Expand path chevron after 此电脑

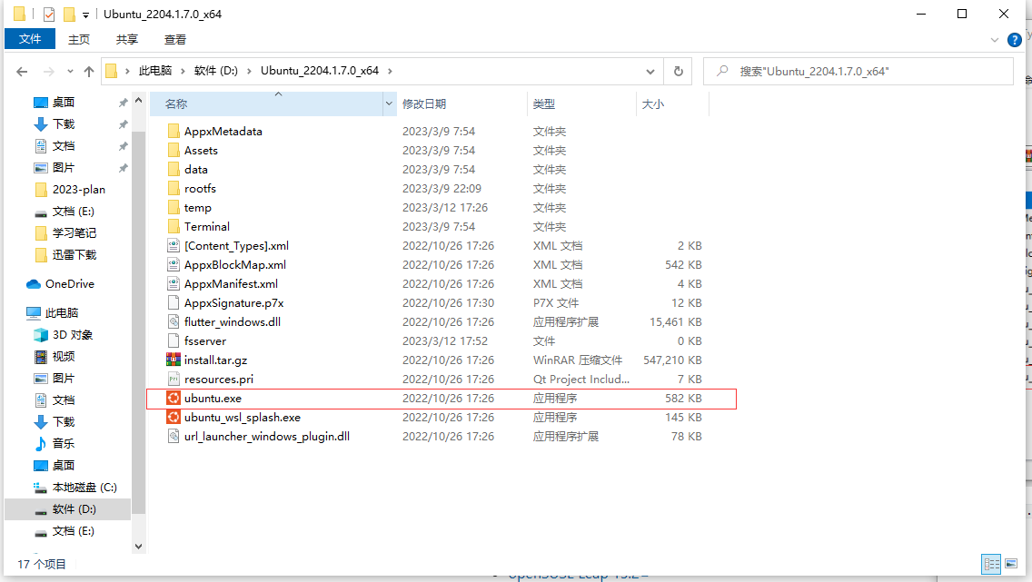(183, 71)
